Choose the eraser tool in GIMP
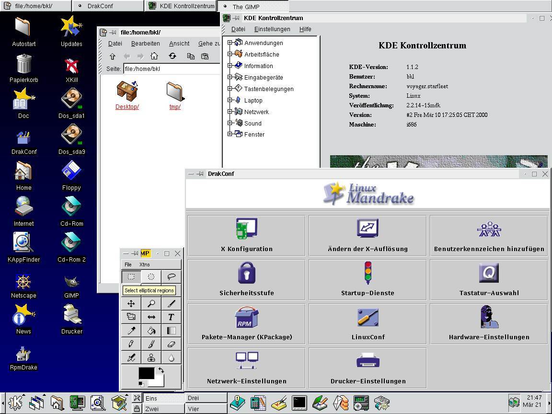Screen dimensions: 552x414 (x=171, y=344)
